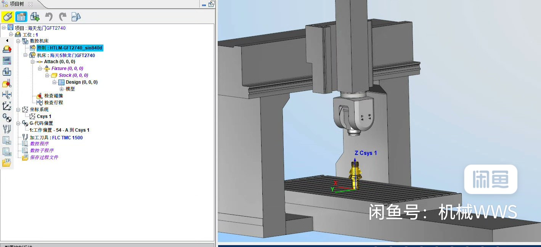Collapse the Fixture (0, 0, 0) node
Image resolution: width=541 pixels, height=247 pixels.
click(41, 68)
